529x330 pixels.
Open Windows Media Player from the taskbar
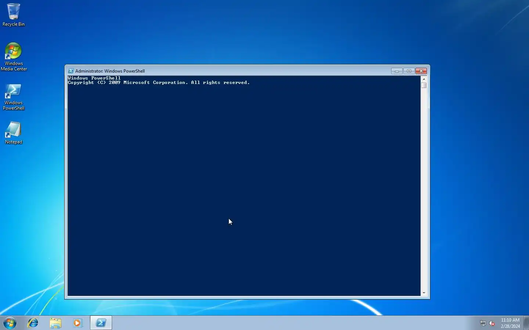click(78, 323)
